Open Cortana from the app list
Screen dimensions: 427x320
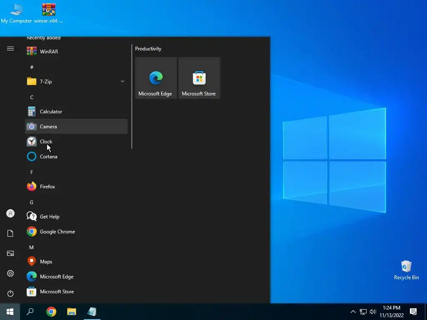[x=76, y=157]
